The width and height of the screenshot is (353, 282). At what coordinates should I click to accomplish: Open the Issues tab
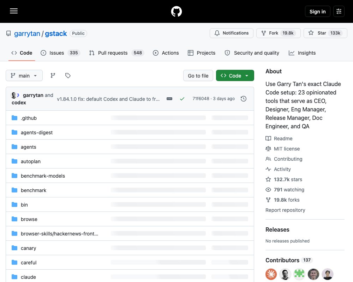click(x=60, y=53)
